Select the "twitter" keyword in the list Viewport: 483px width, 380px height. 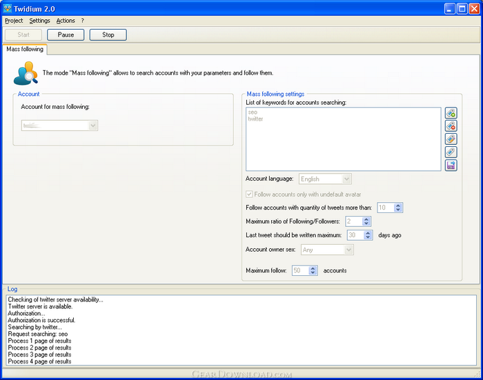pos(255,119)
